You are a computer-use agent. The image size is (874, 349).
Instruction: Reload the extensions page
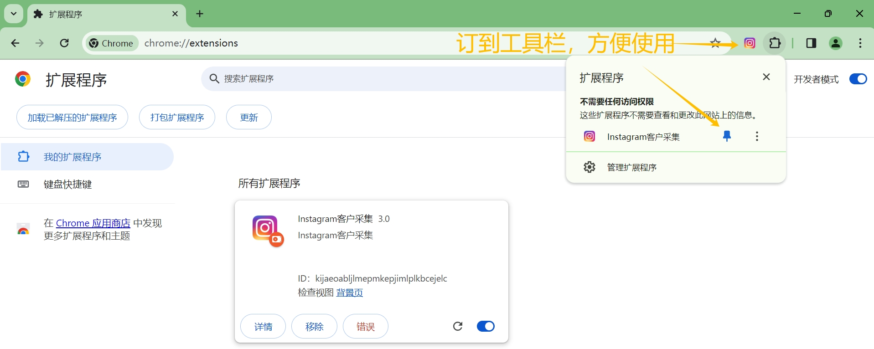[64, 43]
